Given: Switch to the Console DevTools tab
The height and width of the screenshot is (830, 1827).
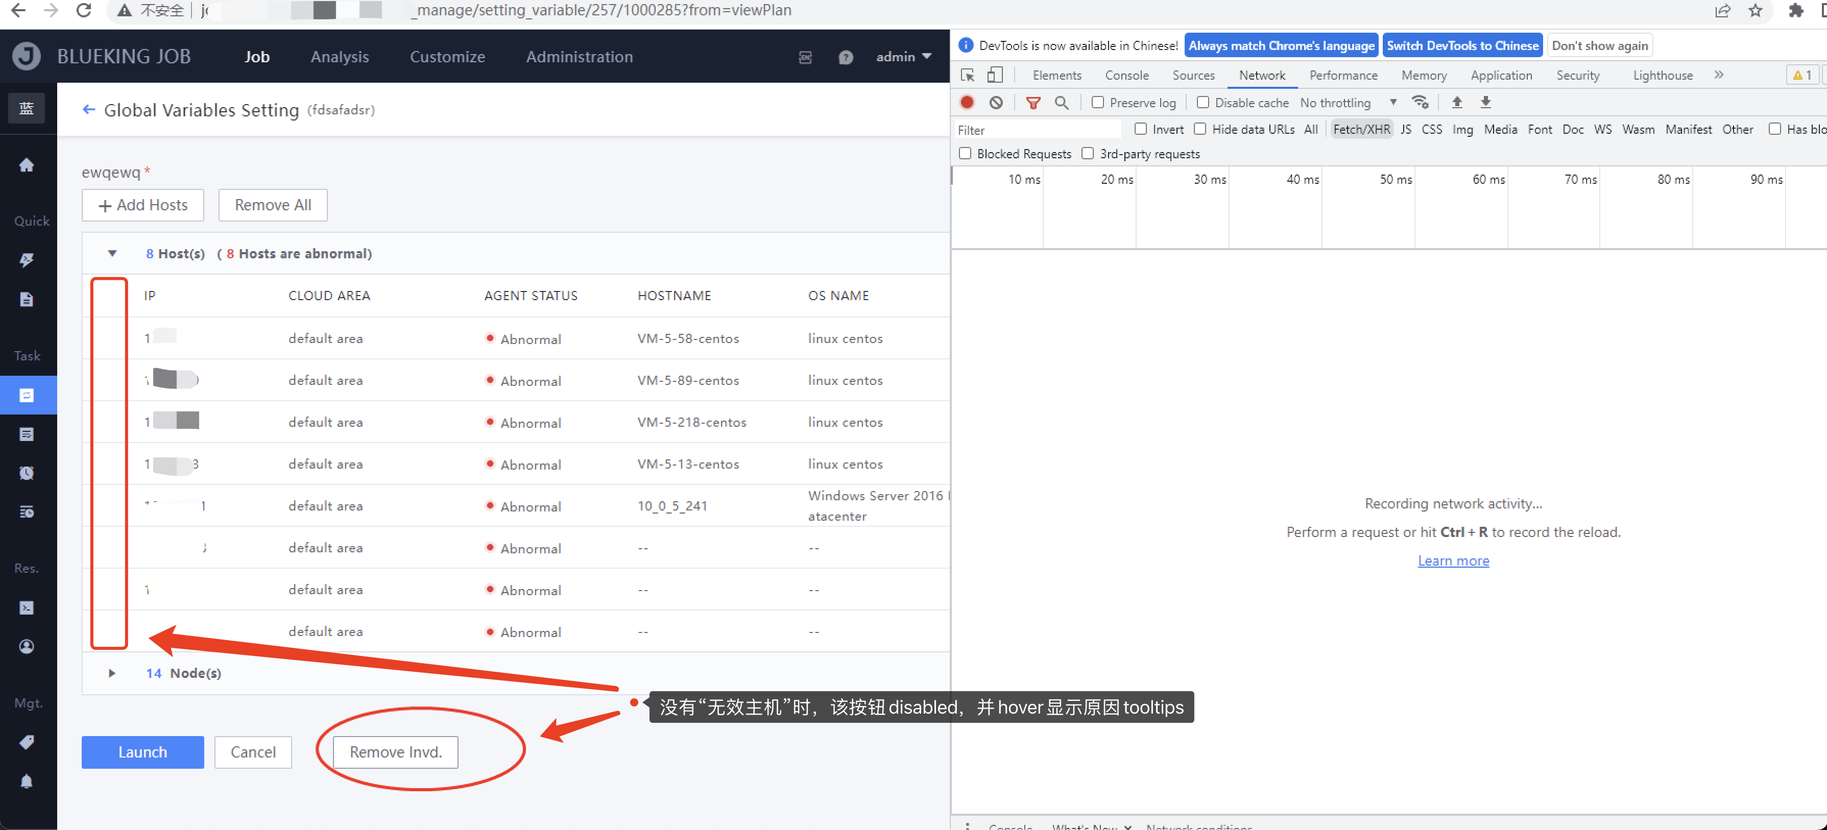Looking at the screenshot, I should coord(1126,75).
